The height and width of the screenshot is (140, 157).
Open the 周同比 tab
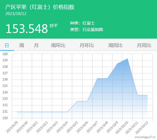pos(115,45)
